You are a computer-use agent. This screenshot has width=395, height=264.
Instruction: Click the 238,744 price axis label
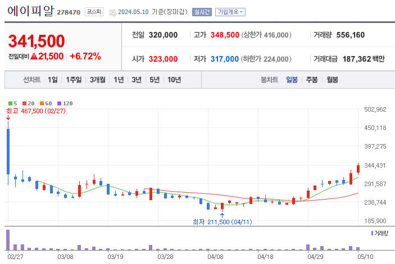coord(375,202)
